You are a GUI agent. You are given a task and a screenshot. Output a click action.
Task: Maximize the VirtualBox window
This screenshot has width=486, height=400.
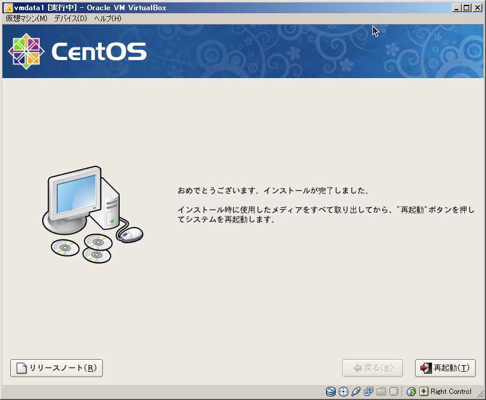pos(466,8)
